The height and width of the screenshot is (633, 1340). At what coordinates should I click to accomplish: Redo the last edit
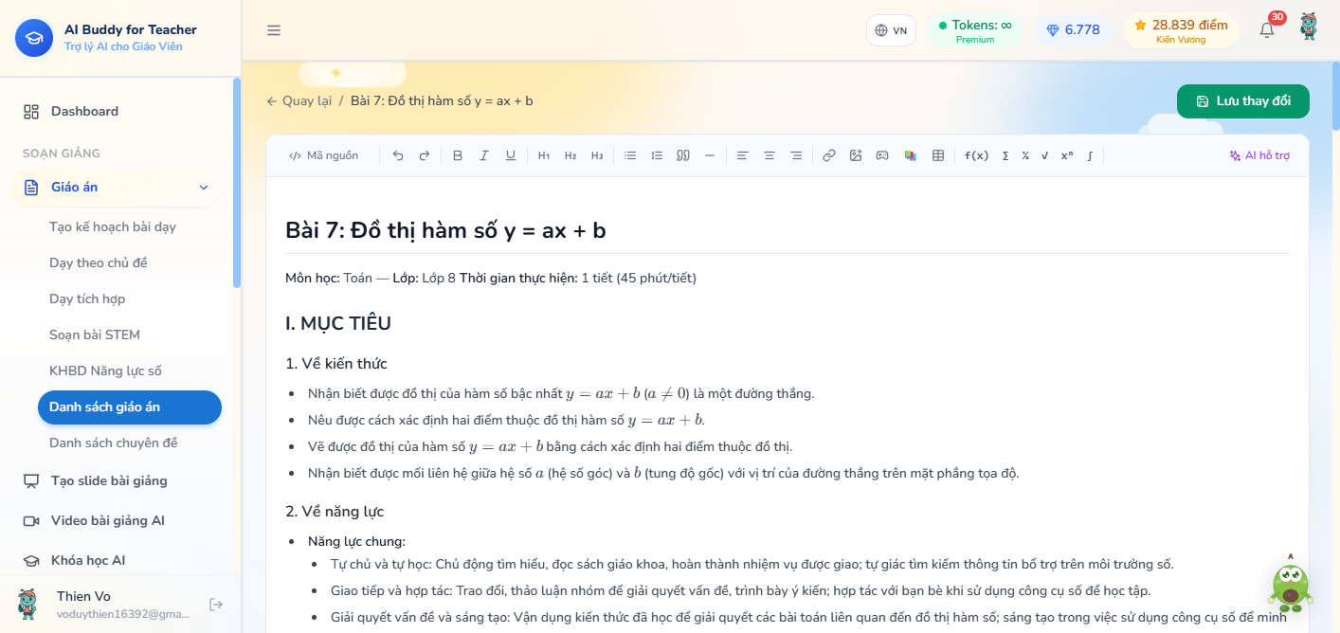(425, 155)
